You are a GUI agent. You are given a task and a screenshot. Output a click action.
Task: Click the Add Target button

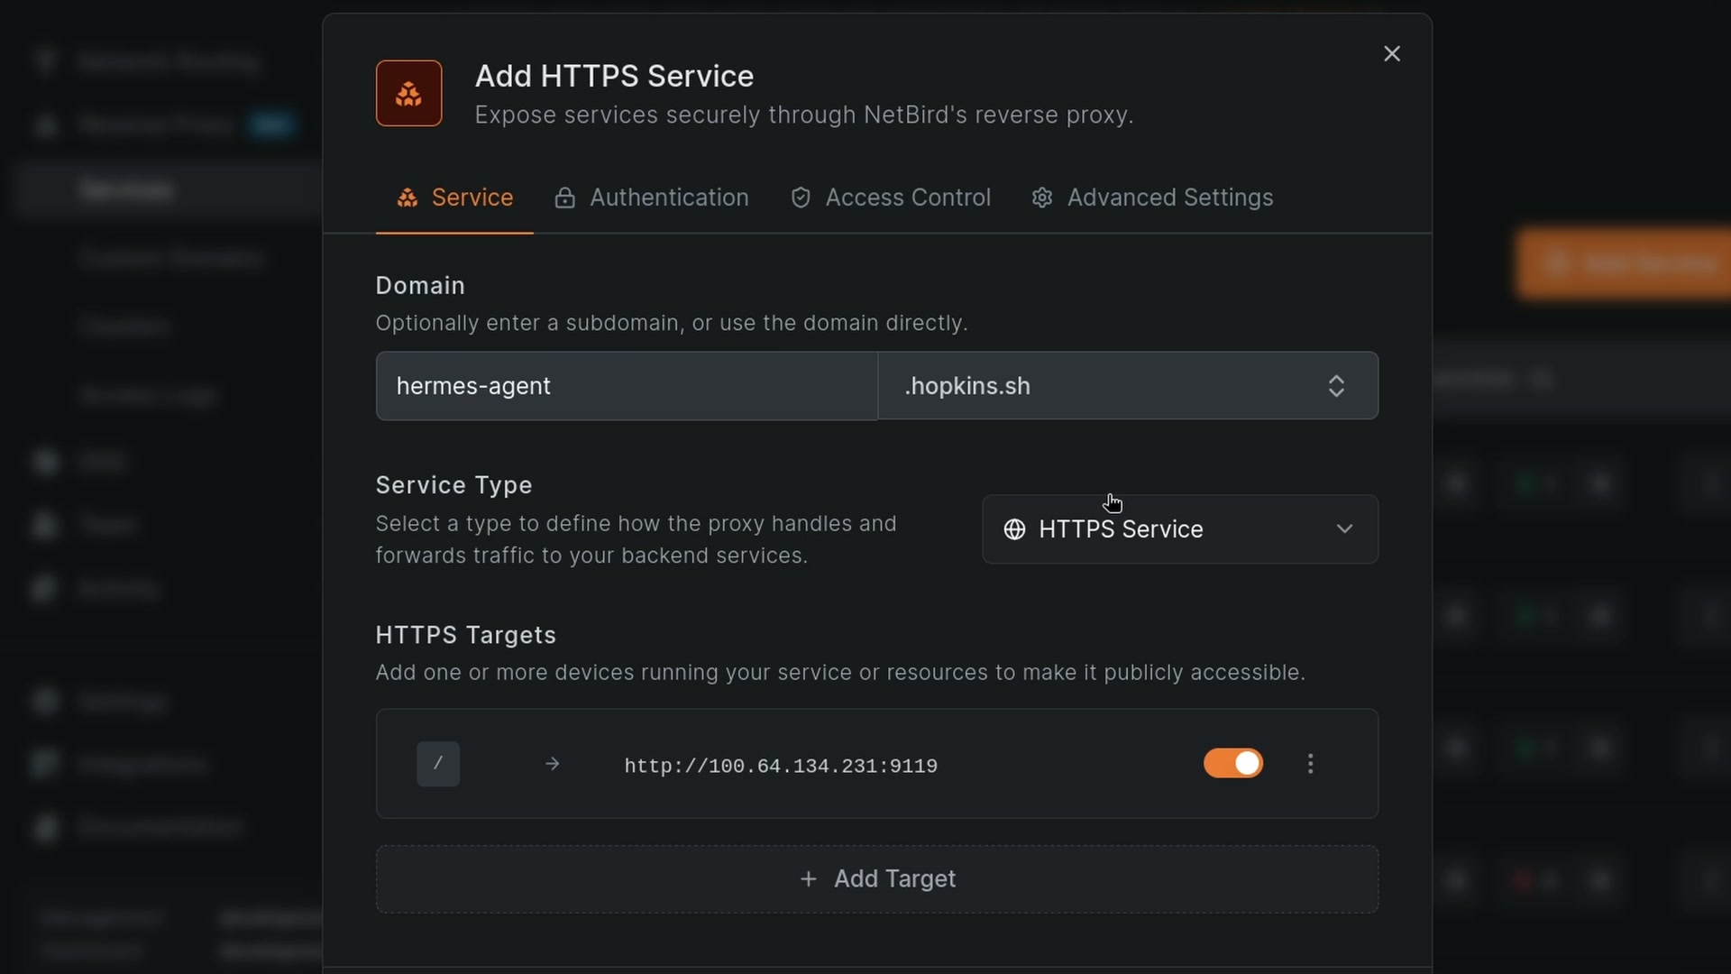point(877,879)
